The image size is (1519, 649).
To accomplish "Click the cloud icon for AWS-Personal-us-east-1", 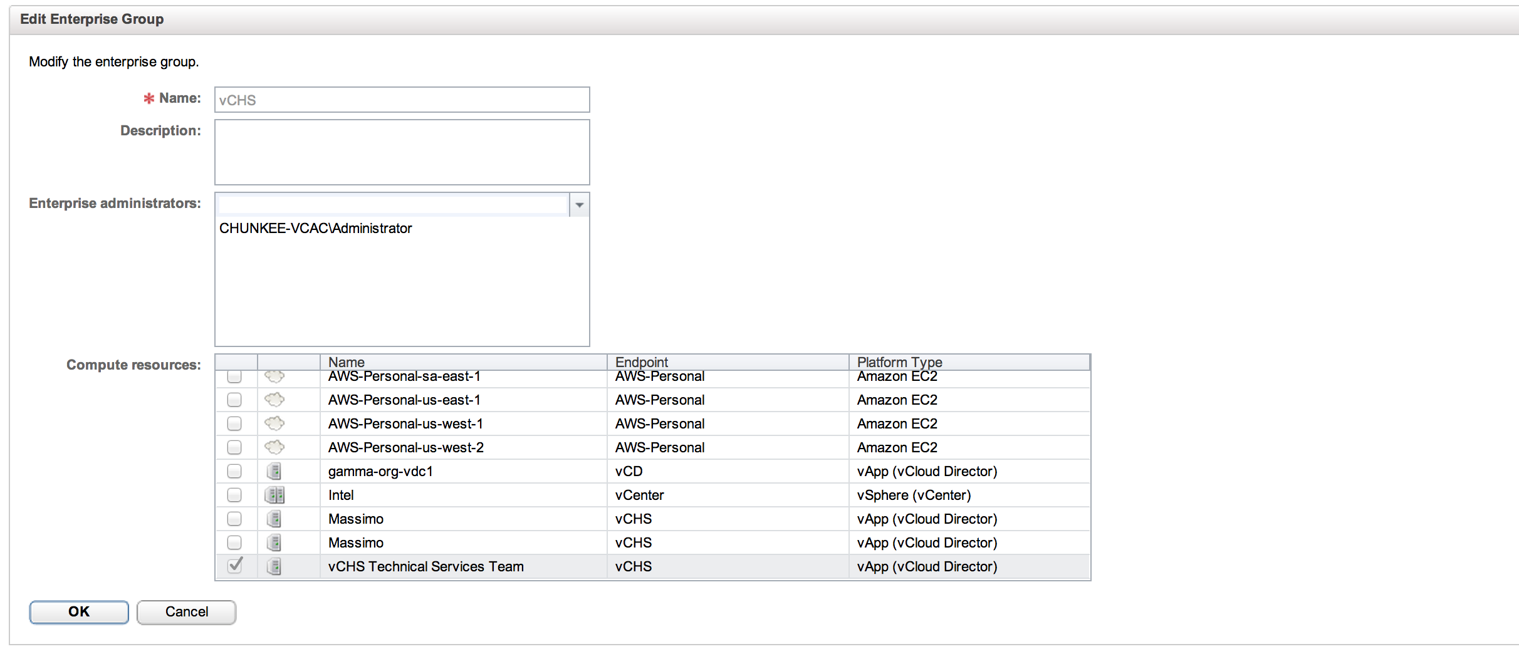I will click(x=274, y=400).
